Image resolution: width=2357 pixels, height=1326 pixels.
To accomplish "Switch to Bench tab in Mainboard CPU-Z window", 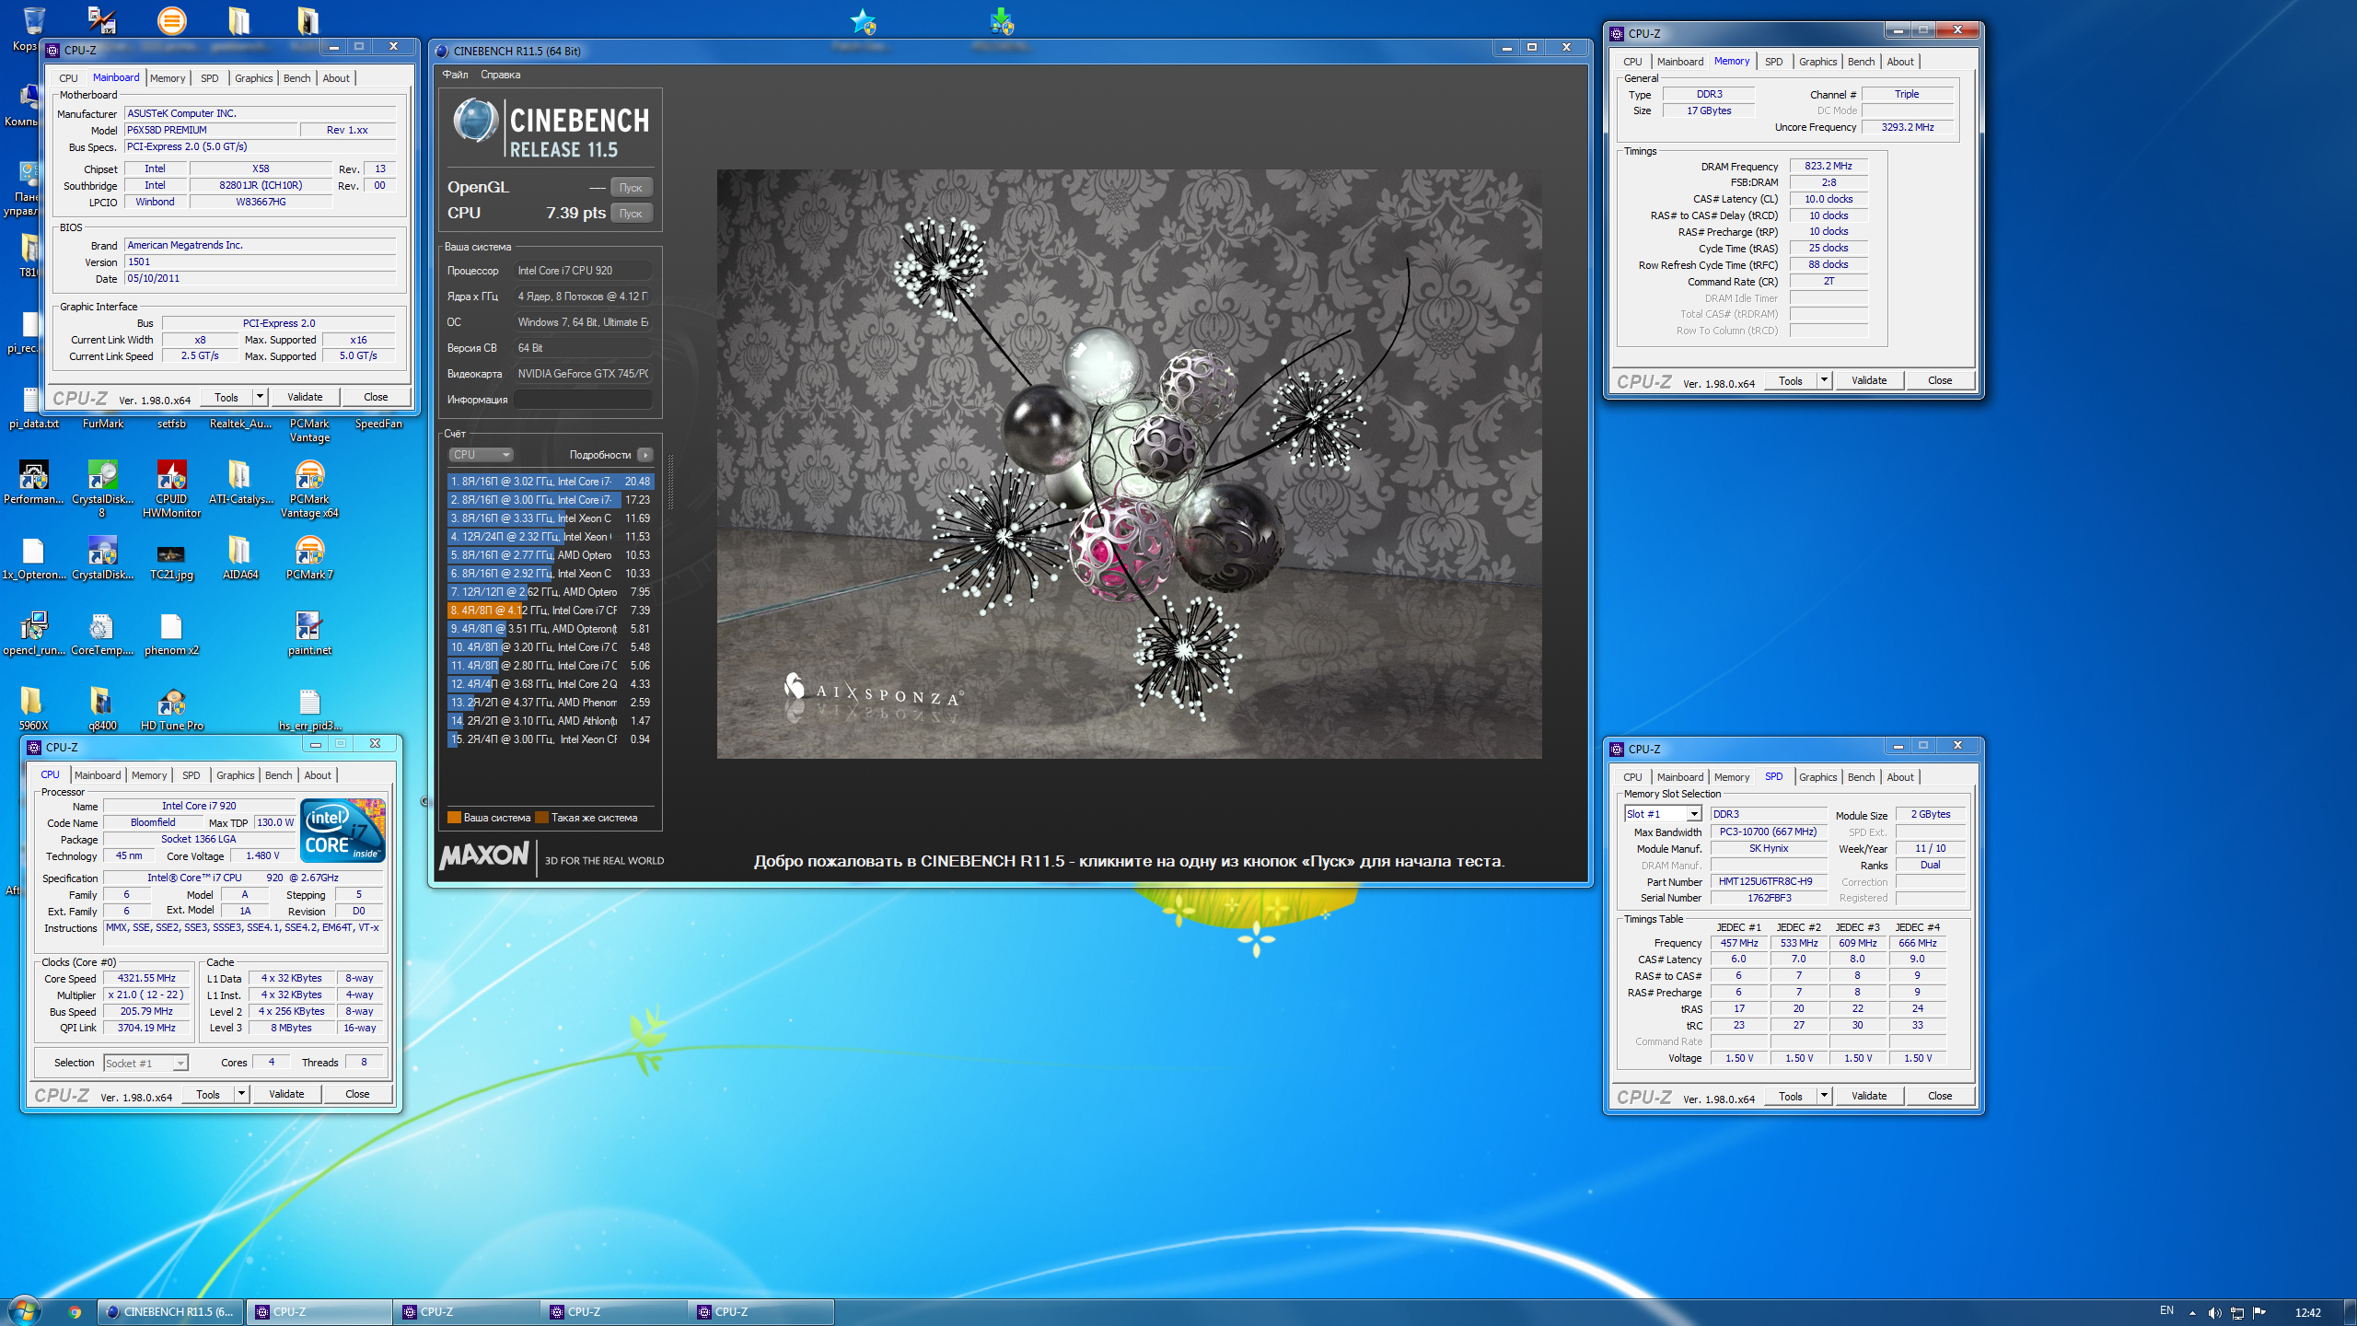I will 296,78.
